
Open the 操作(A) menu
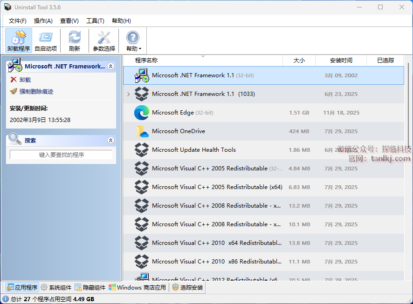(43, 21)
